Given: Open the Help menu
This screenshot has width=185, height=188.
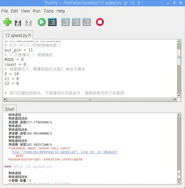Looking at the screenshot, I should pyautogui.click(x=61, y=11).
